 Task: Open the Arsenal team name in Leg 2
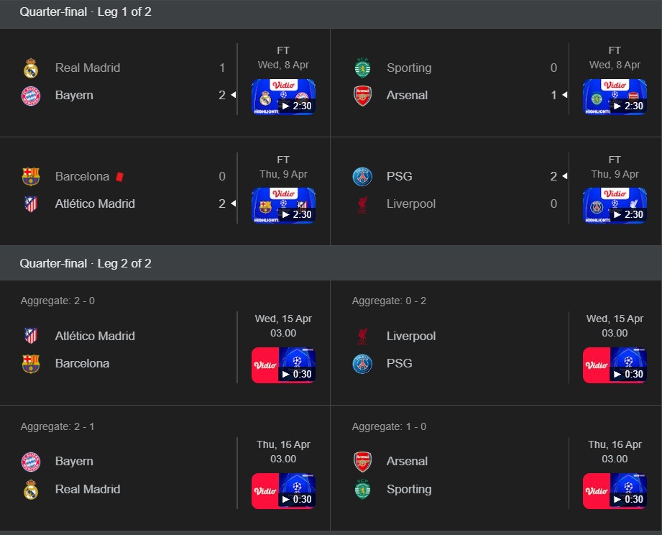coord(407,462)
